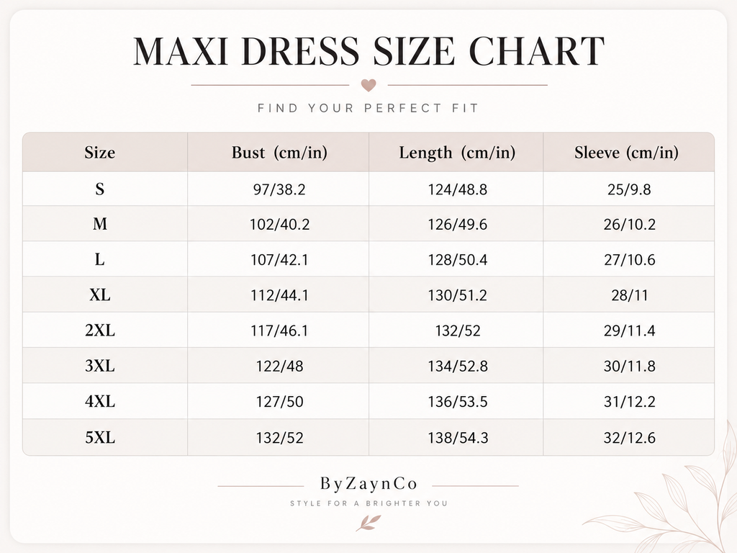
Task: Click the 136/53.5 length cell for 4XL
Action: pos(458,402)
